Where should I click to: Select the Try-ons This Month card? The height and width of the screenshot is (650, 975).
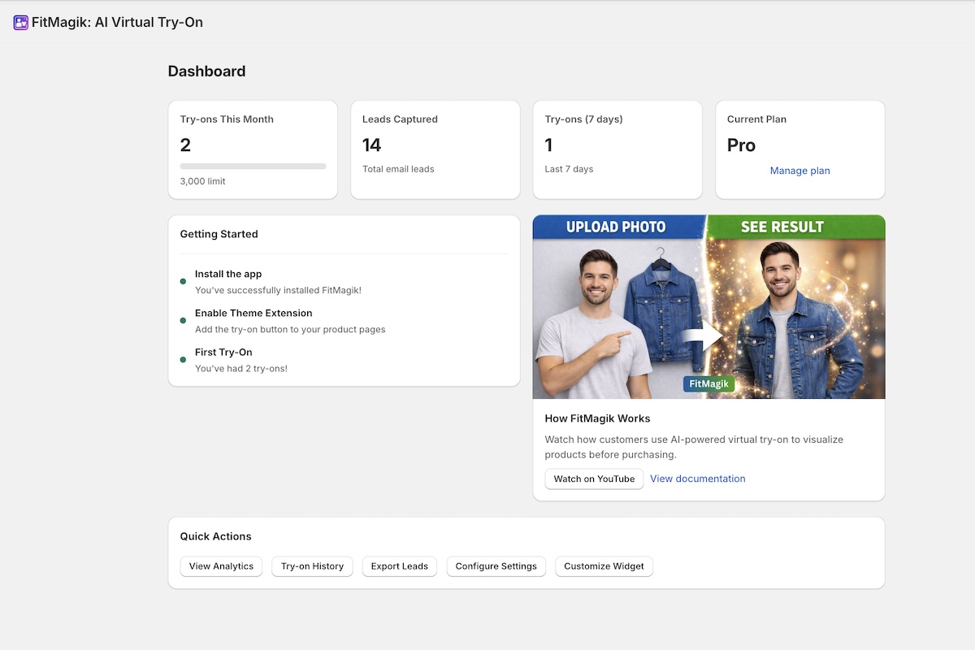pos(252,149)
